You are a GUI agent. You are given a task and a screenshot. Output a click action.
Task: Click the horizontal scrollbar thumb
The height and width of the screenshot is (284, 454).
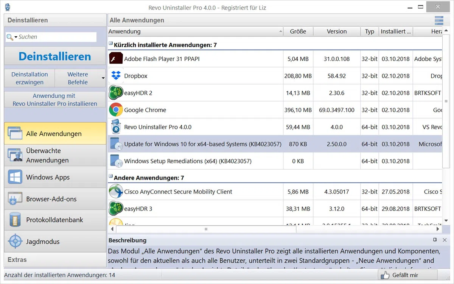pos(206,229)
